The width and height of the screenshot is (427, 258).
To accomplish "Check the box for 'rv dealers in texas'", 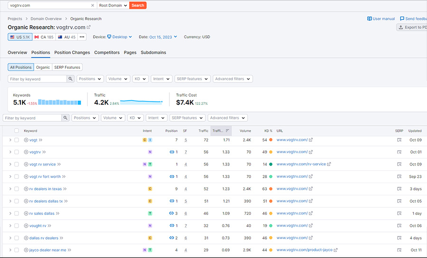I will [17, 189].
